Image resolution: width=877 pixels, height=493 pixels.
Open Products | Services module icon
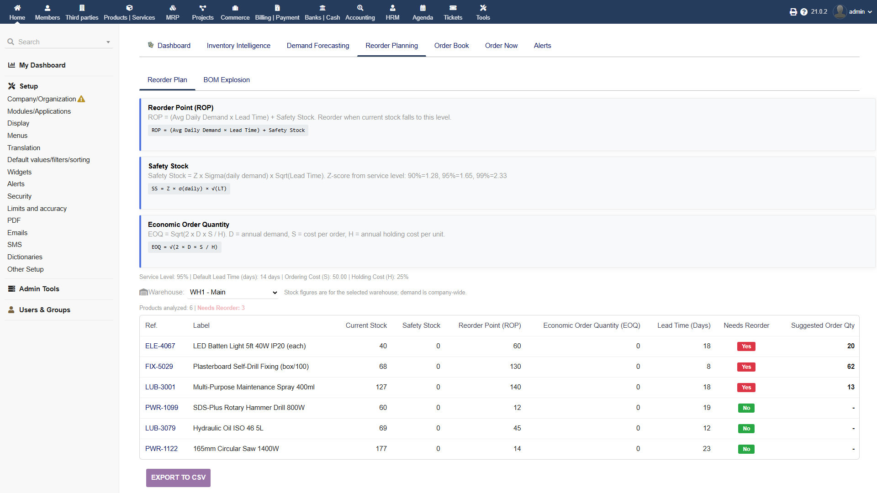coord(129,8)
